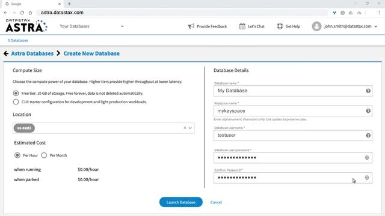Image resolution: width=385 pixels, height=216 pixels.
Task: Click the browser home icon
Action: click(x=30, y=13)
